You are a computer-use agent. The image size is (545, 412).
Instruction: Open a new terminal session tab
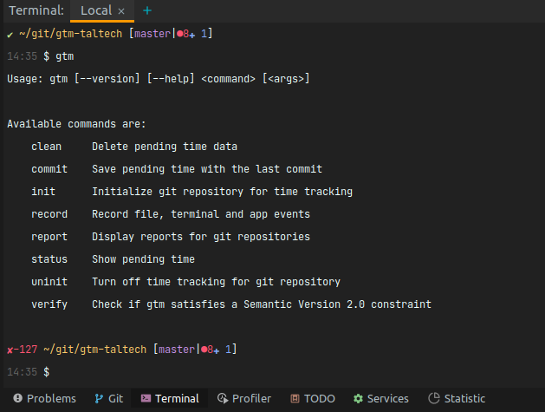click(x=147, y=10)
